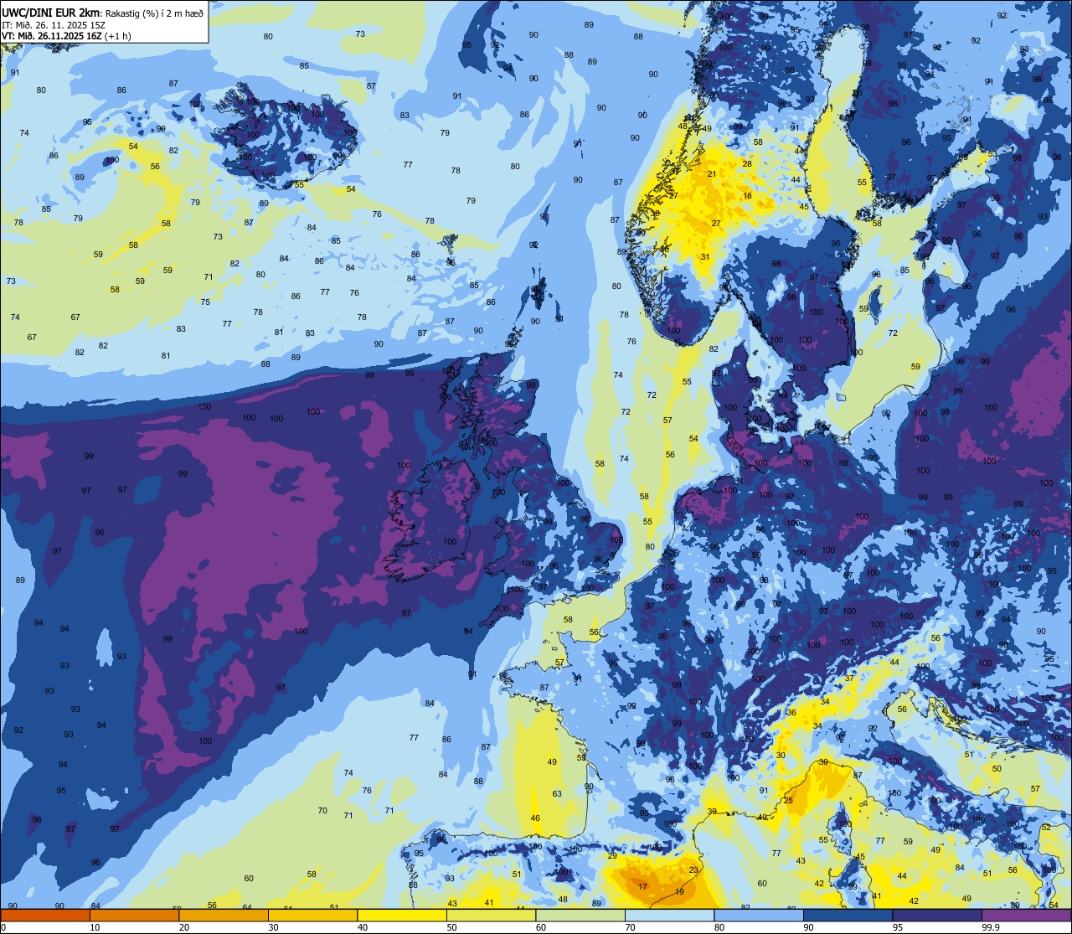Click the humidity value 25 near Corsica
Image resolution: width=1072 pixels, height=934 pixels.
788,801
